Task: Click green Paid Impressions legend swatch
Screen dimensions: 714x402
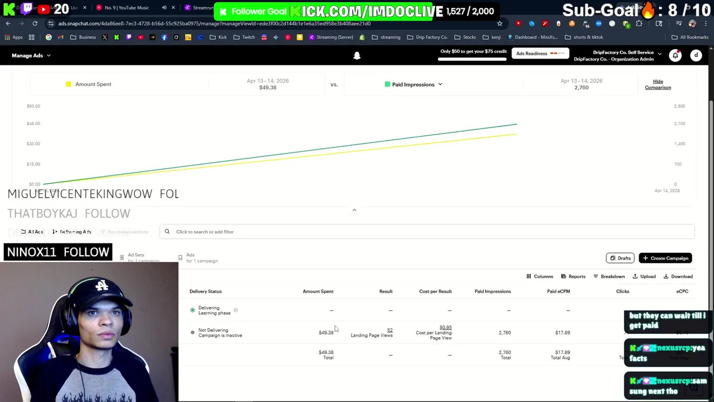Action: pyautogui.click(x=387, y=84)
